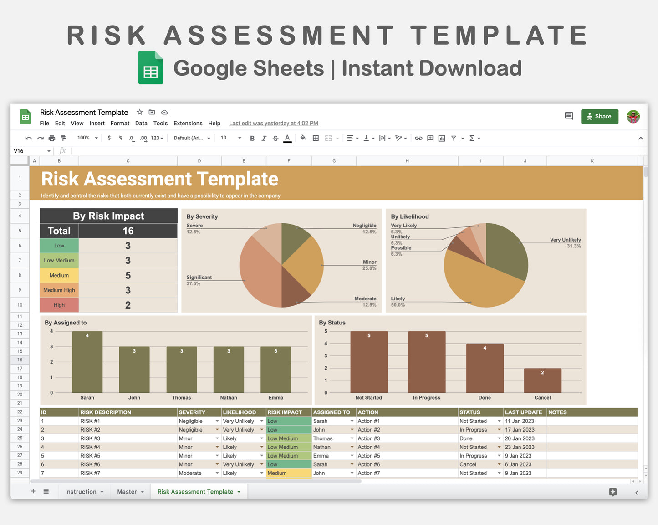Click the Functions sigma icon
This screenshot has height=525, width=658.
tap(474, 138)
